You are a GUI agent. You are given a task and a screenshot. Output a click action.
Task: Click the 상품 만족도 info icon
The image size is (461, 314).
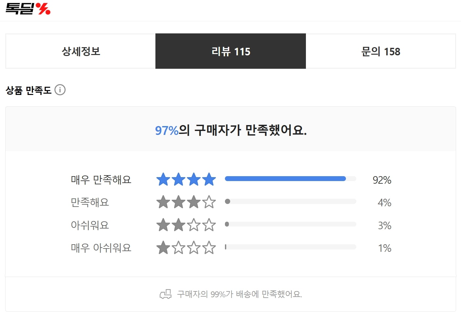click(x=60, y=90)
